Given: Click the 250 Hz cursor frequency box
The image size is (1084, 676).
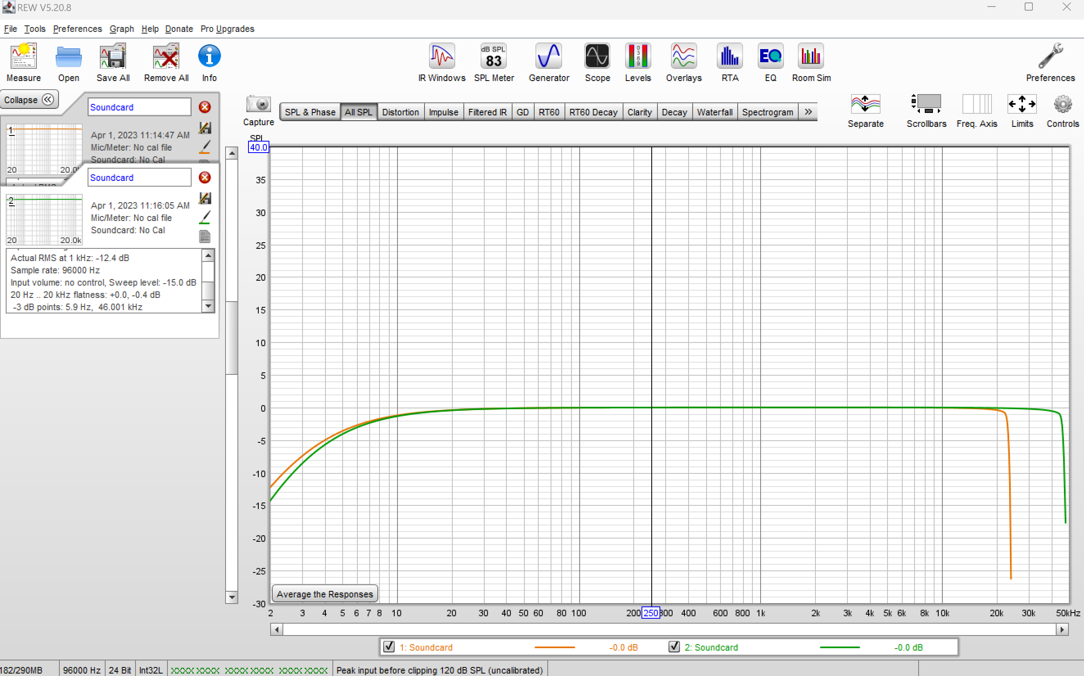Looking at the screenshot, I should (650, 613).
